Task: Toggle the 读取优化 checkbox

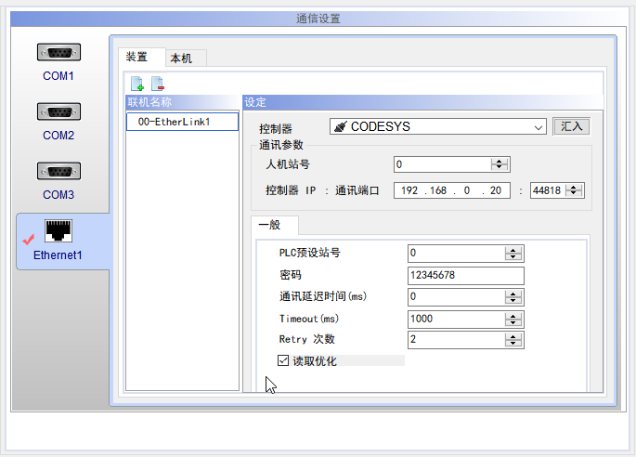Action: 283,360
